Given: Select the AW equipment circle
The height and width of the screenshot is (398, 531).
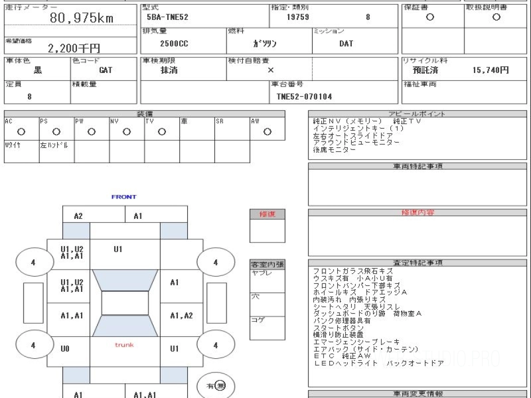Looking at the screenshot, I should 267,132.
